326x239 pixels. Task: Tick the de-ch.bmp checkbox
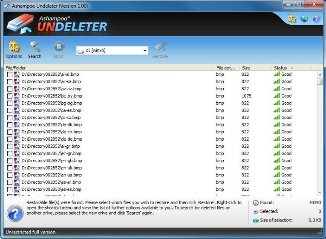click(x=10, y=132)
